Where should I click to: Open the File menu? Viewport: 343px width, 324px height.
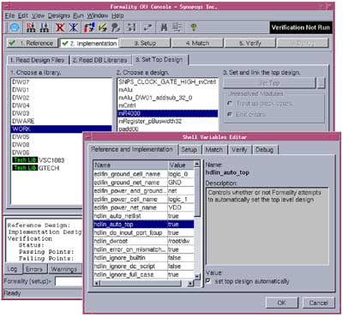pos(10,15)
